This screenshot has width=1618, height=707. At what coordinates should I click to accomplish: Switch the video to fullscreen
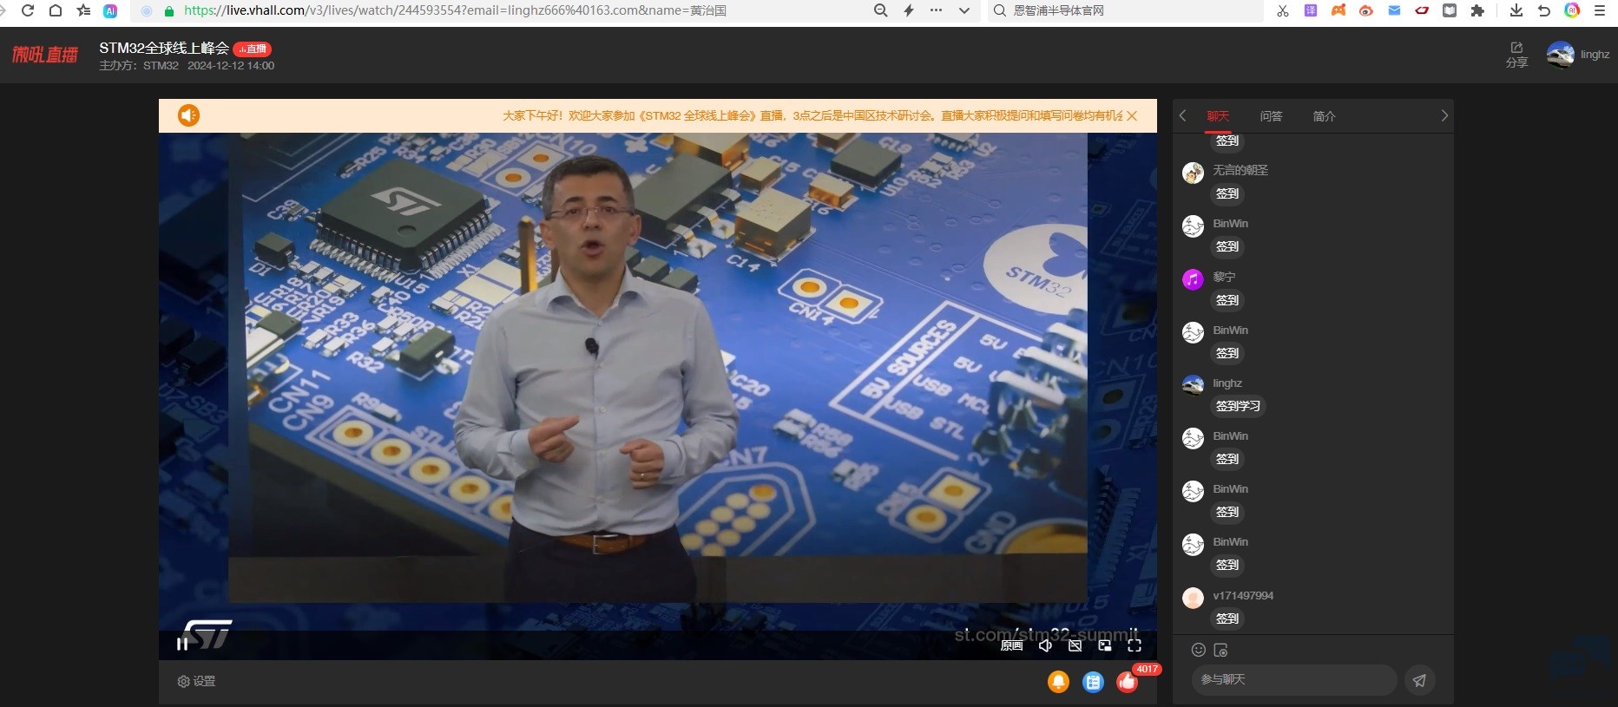coord(1134,645)
